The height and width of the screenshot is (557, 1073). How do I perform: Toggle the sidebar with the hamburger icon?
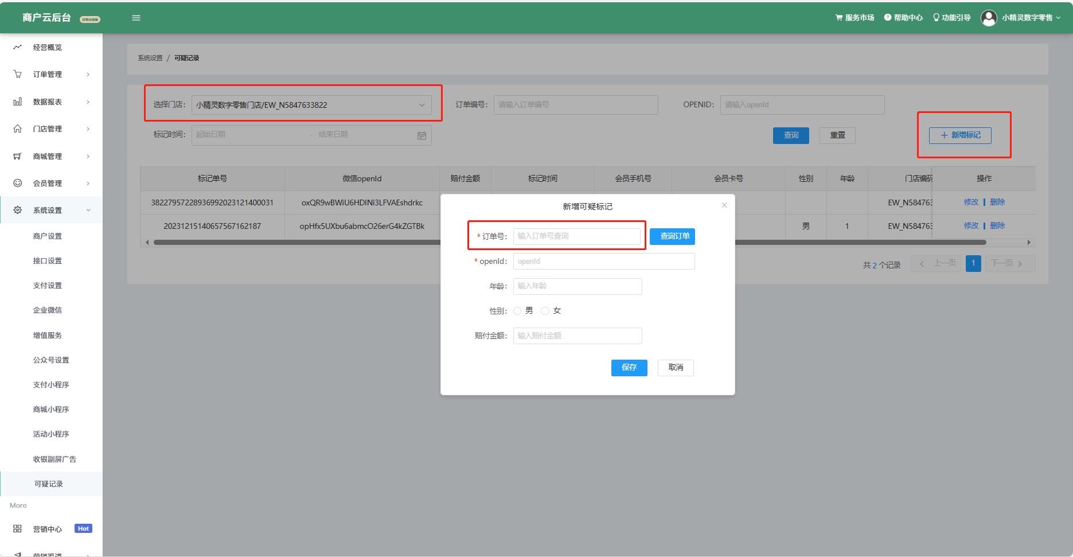(x=136, y=18)
